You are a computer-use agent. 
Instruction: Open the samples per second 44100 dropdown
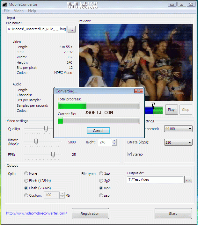pos(178,129)
